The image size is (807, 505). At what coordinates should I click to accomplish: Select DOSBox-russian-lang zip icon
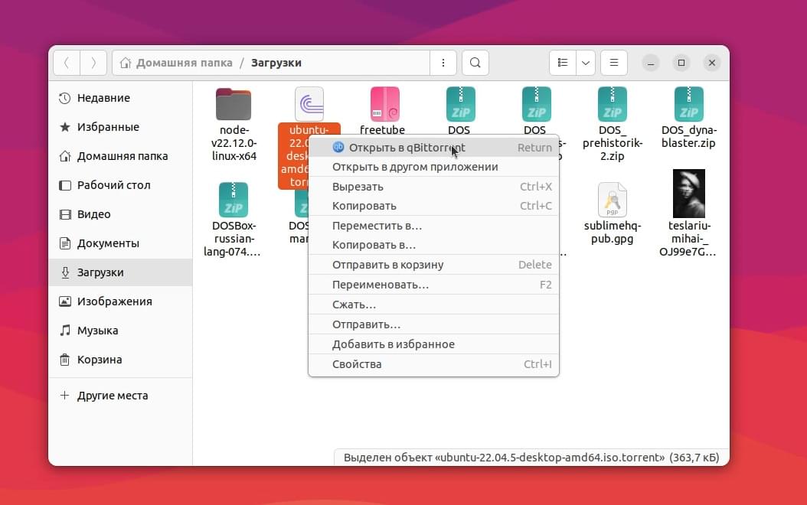pos(234,200)
